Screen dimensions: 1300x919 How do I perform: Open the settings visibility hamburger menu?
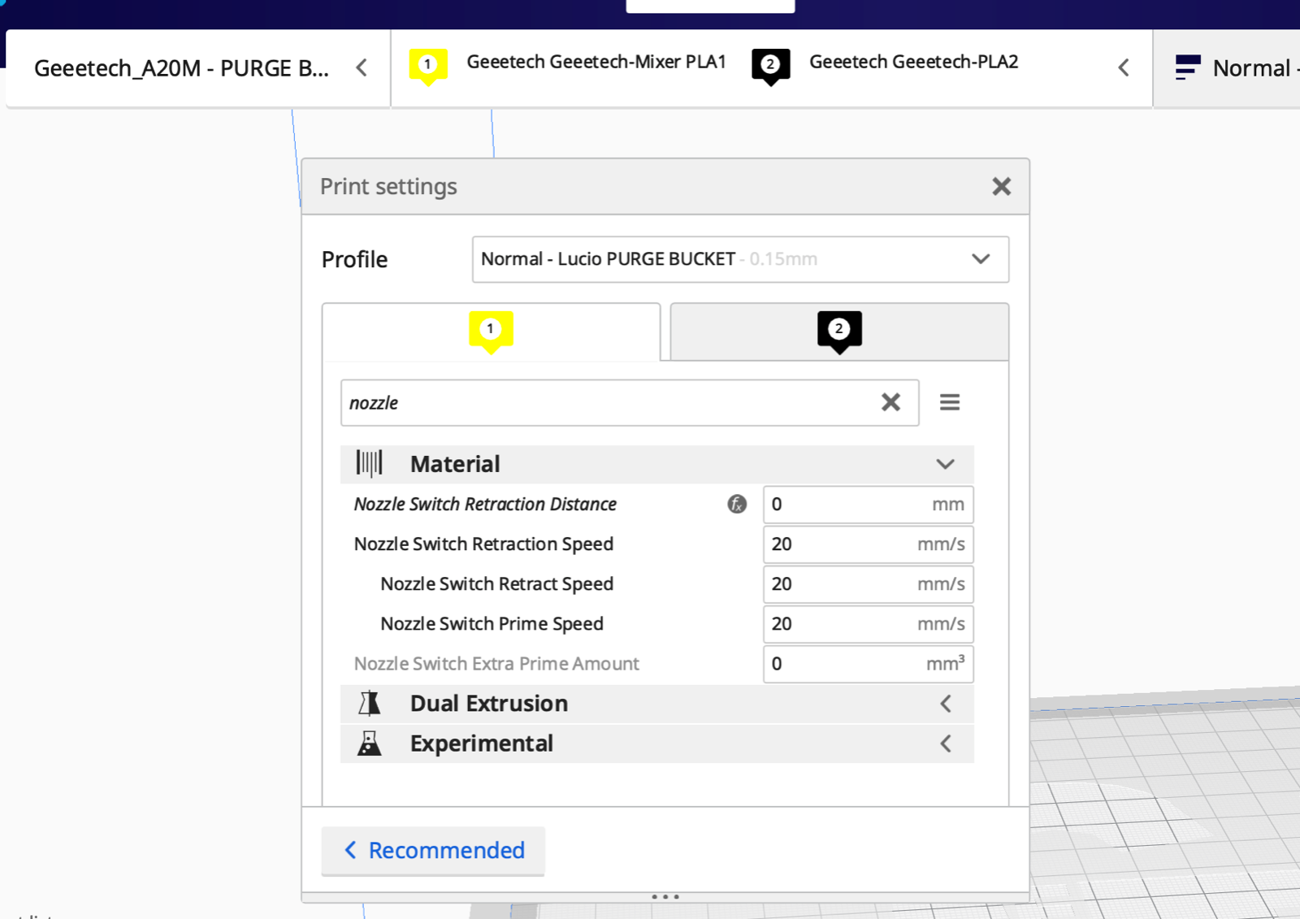949,403
